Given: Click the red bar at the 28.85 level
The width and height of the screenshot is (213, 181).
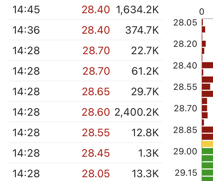Looking at the screenshot, I should (x=207, y=130).
